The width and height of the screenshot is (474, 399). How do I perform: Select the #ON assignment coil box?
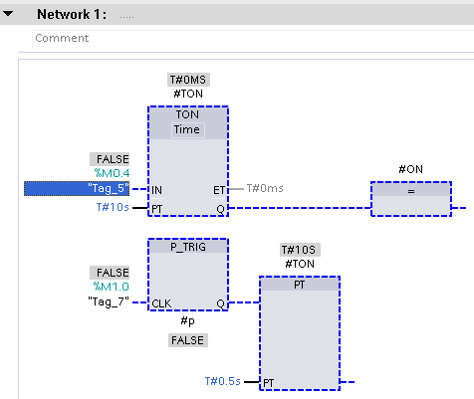[411, 199]
